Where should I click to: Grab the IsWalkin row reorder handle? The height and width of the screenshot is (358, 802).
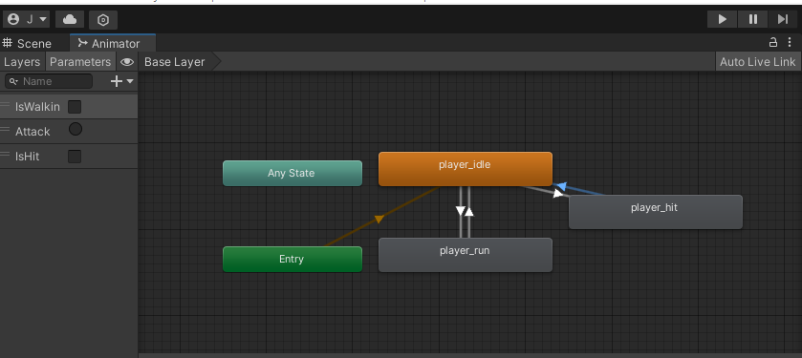point(5,105)
